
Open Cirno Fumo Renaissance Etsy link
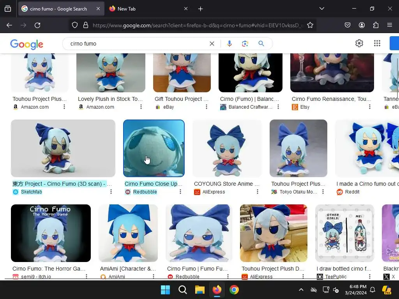[x=332, y=99]
